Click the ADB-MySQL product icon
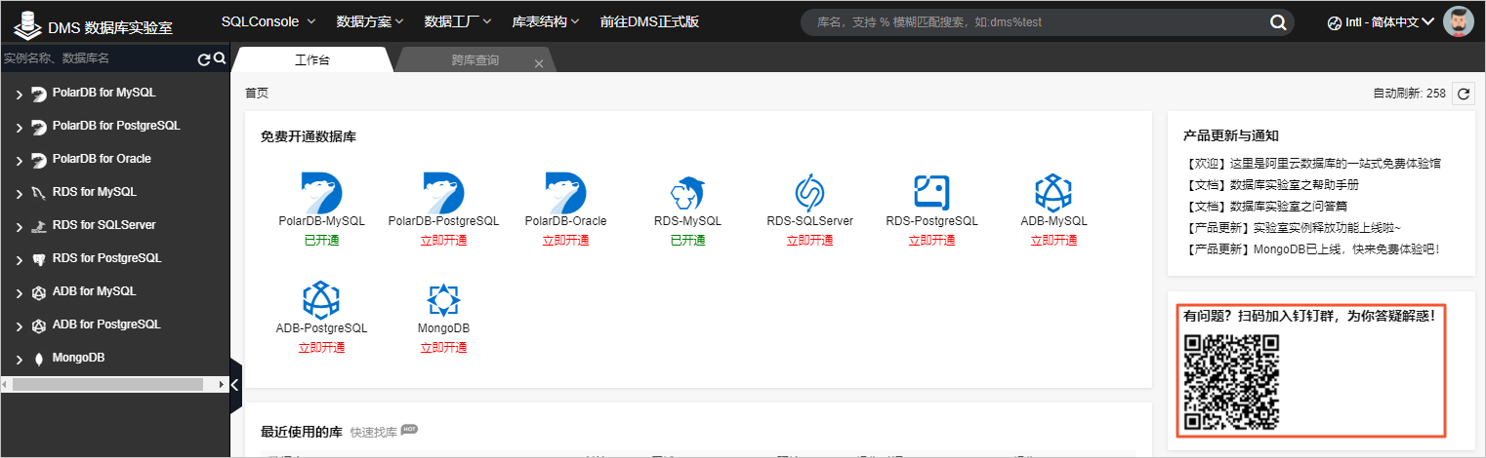Screen dimensions: 1486x458 1053,193
